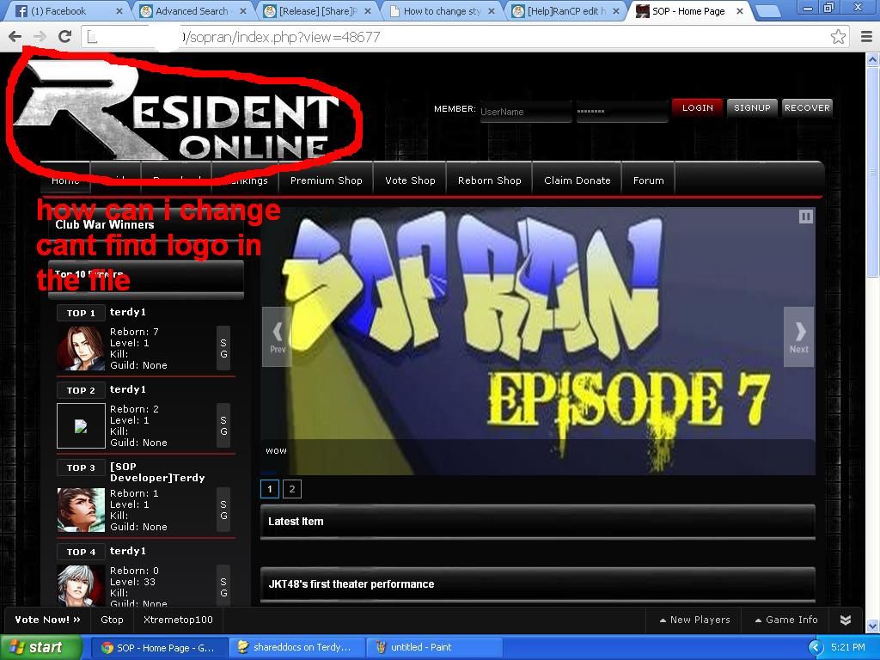Open the Premium Shop menu item
Viewport: 880px width, 660px height.
point(326,180)
